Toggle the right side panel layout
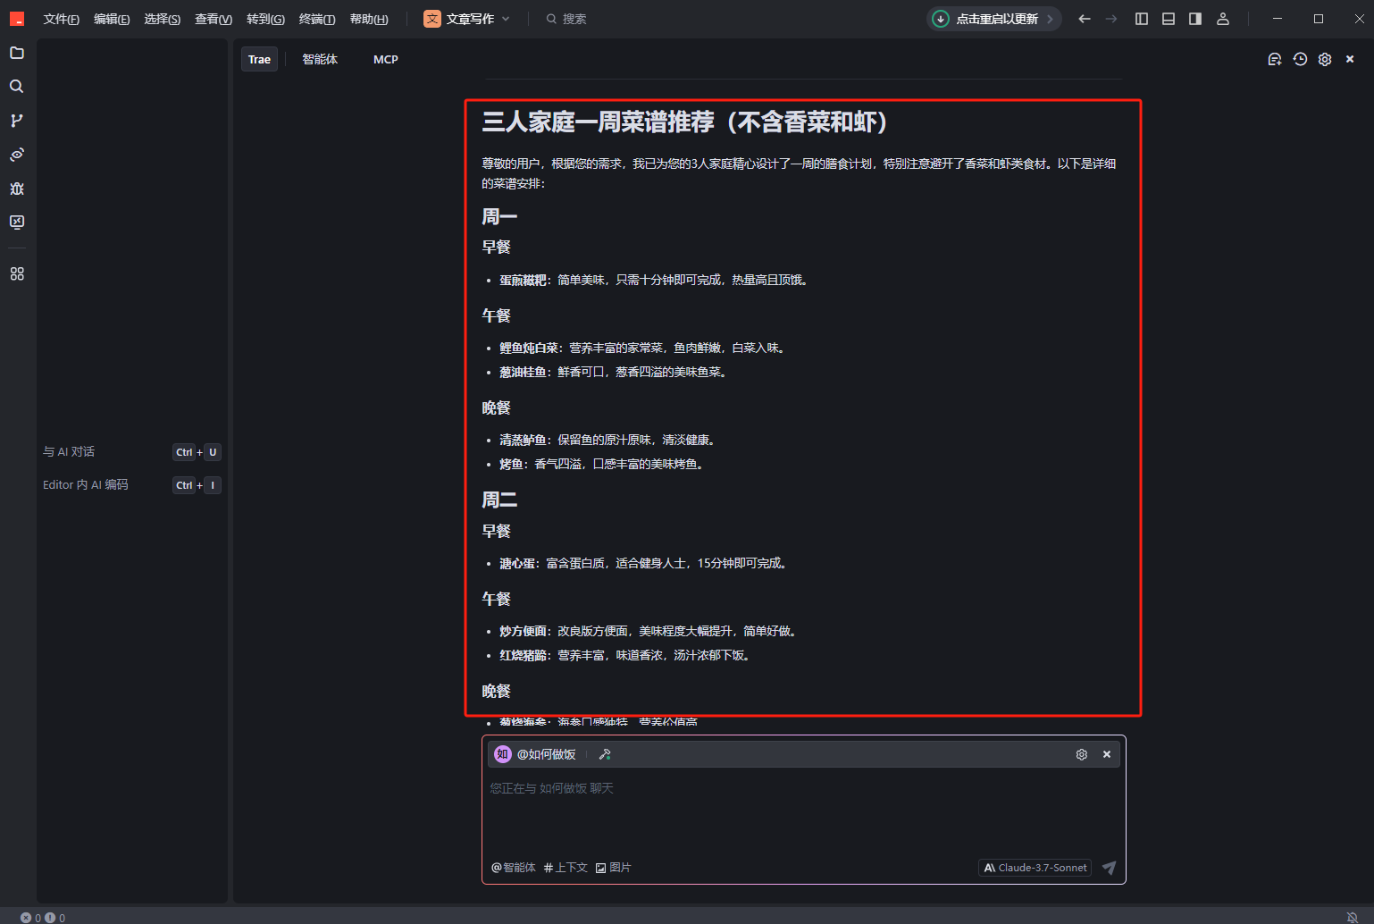The width and height of the screenshot is (1374, 924). click(1195, 19)
